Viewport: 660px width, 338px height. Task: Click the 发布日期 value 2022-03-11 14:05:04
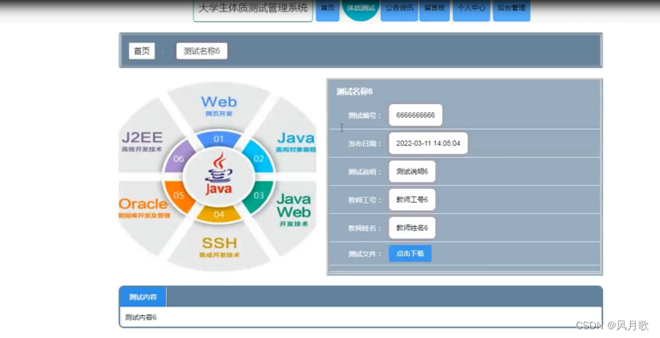pyautogui.click(x=428, y=143)
